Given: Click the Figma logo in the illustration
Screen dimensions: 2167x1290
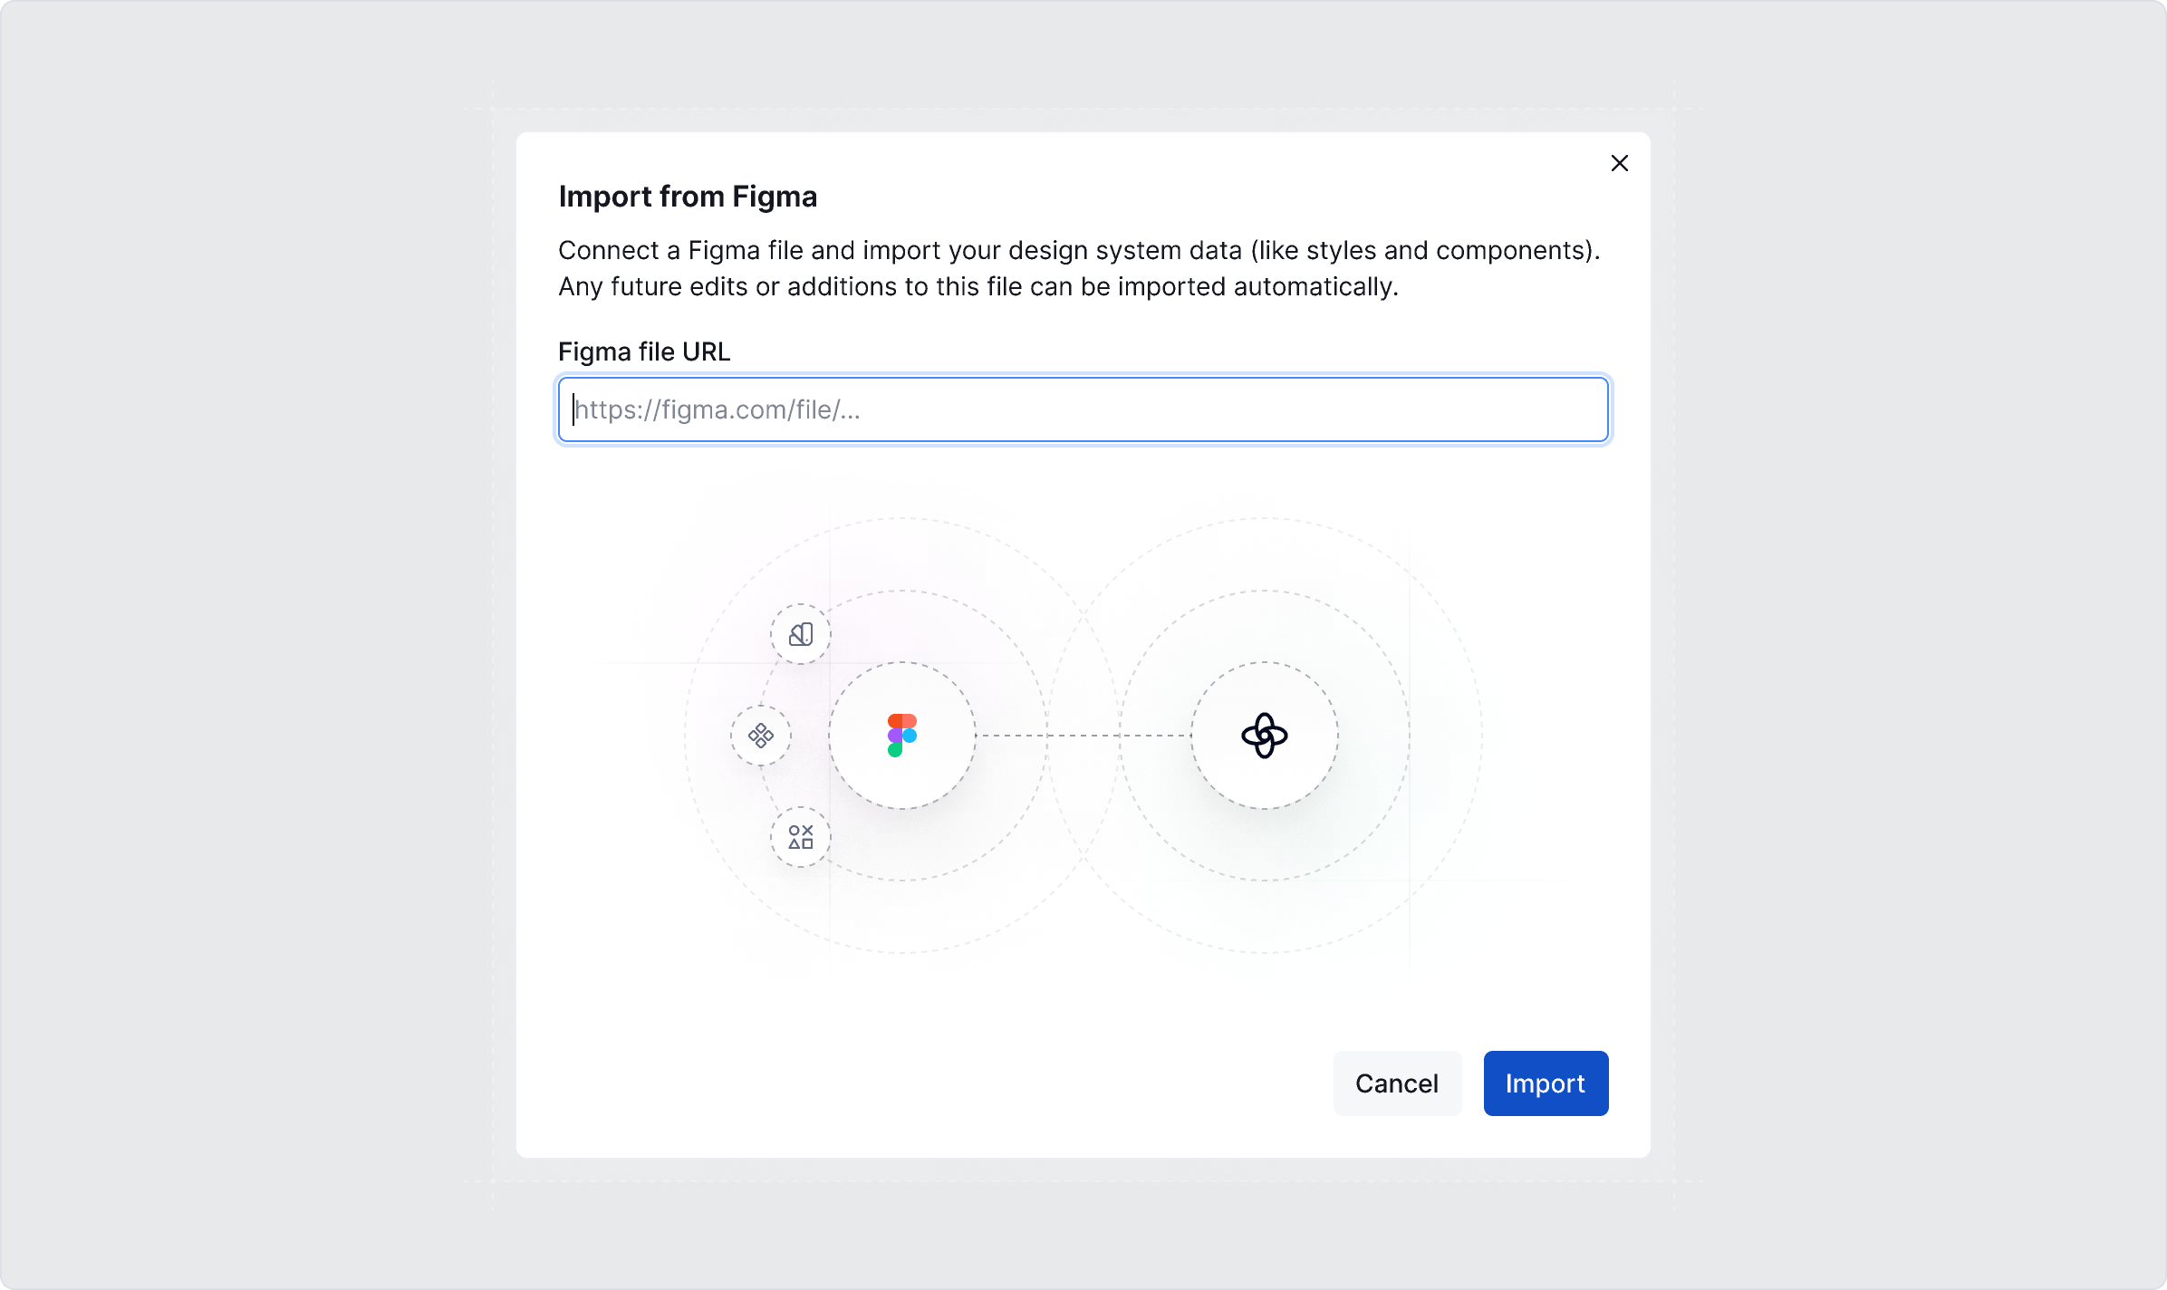Looking at the screenshot, I should coord(902,736).
